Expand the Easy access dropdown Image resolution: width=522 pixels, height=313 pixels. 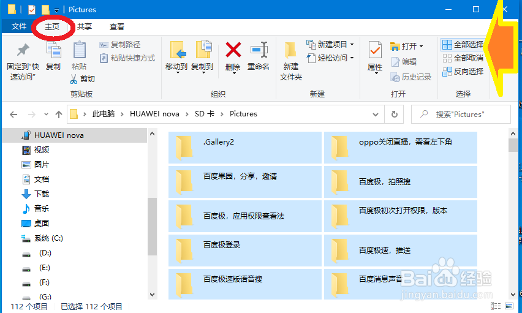coord(352,58)
